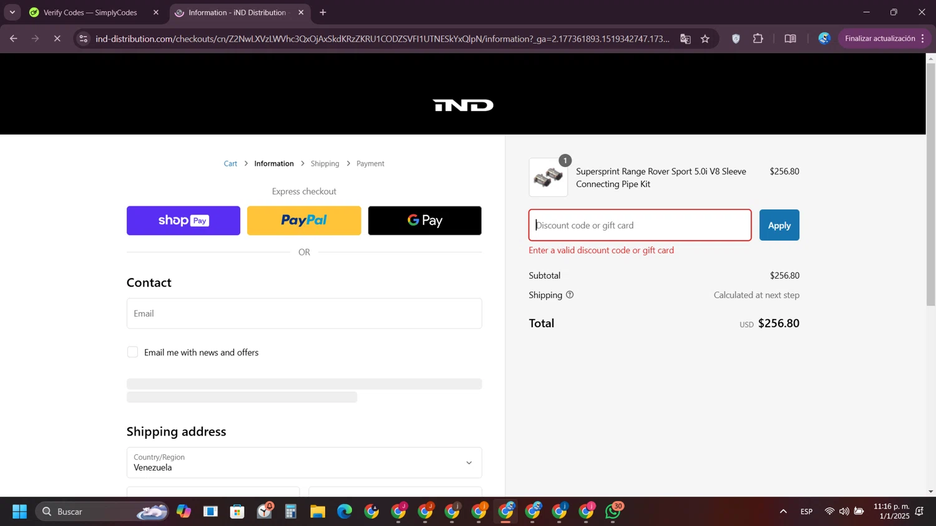The image size is (936, 526).
Task: Click the ESP language indicator
Action: (806, 512)
